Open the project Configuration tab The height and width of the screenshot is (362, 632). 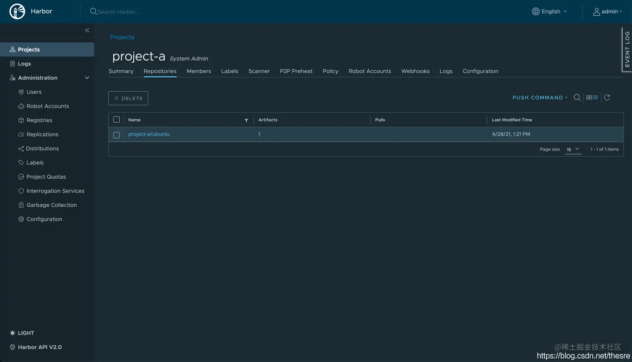[480, 71]
